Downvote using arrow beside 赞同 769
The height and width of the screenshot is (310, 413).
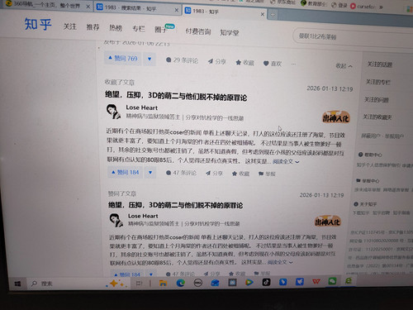click(150, 59)
